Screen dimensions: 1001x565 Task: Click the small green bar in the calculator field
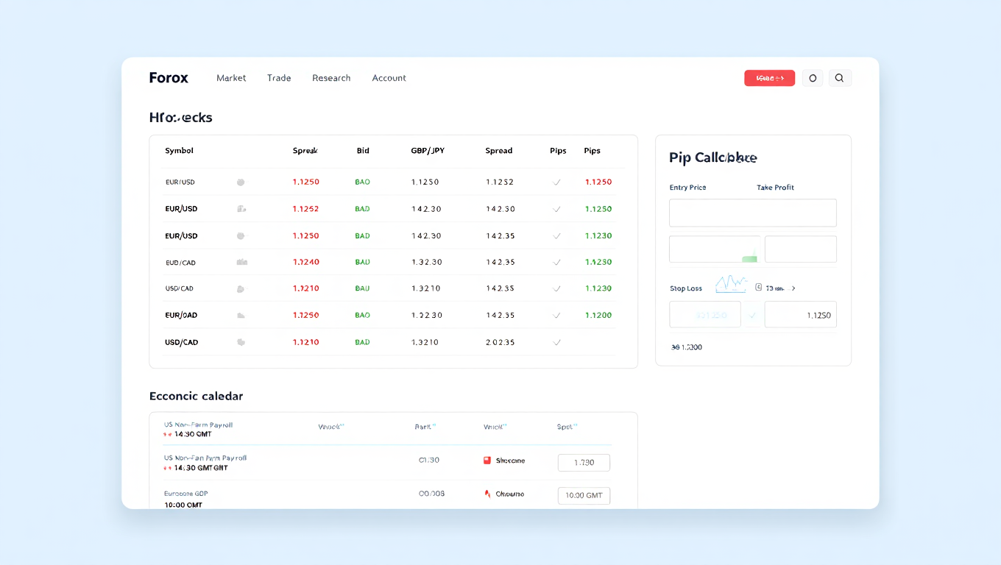749,258
